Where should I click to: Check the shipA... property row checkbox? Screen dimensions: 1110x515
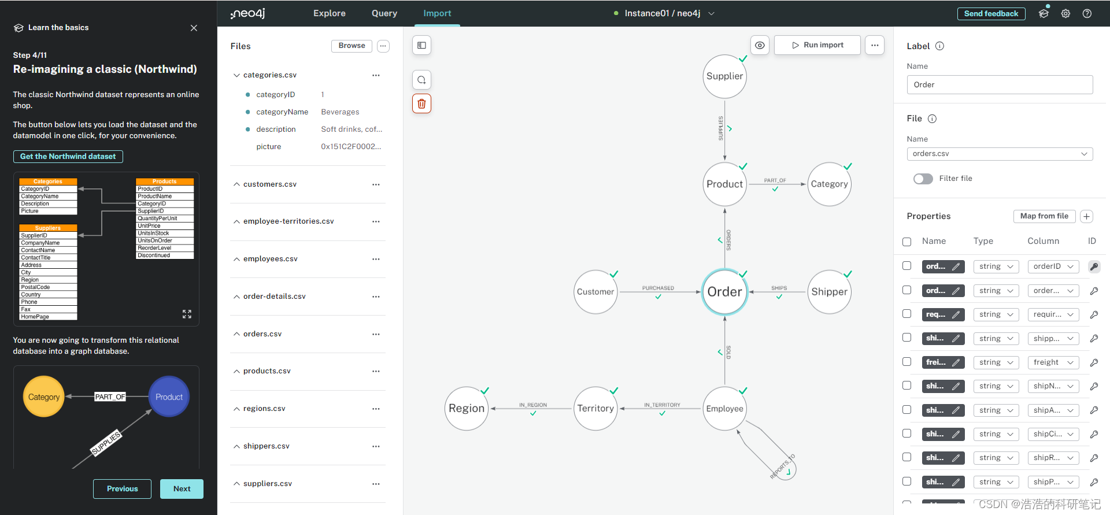[x=906, y=410]
